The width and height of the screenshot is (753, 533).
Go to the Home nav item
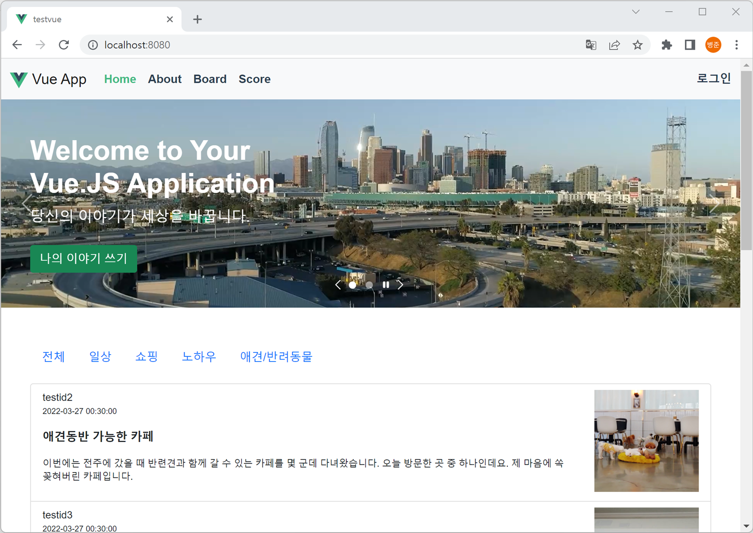120,79
